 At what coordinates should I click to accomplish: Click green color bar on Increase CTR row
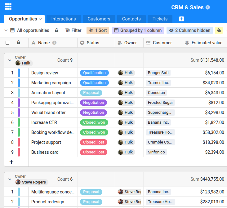[19, 122]
